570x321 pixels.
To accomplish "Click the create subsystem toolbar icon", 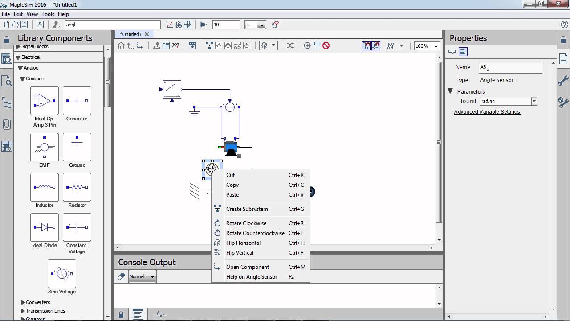I will click(209, 45).
